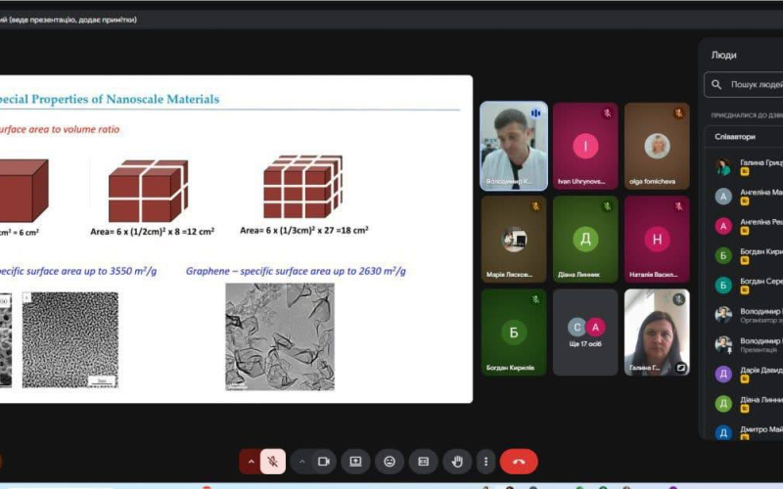Collapse the Співавтори section header
The height and width of the screenshot is (489, 783).
click(x=744, y=137)
